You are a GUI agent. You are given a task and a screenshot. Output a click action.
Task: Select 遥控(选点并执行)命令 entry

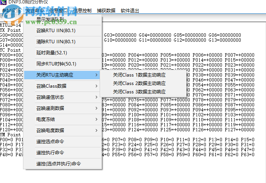click(x=63, y=164)
